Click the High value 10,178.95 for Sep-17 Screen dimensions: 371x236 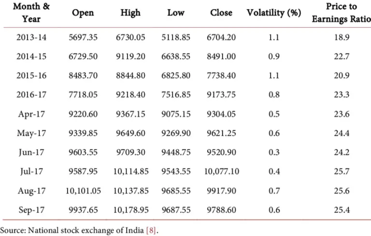pos(131,209)
